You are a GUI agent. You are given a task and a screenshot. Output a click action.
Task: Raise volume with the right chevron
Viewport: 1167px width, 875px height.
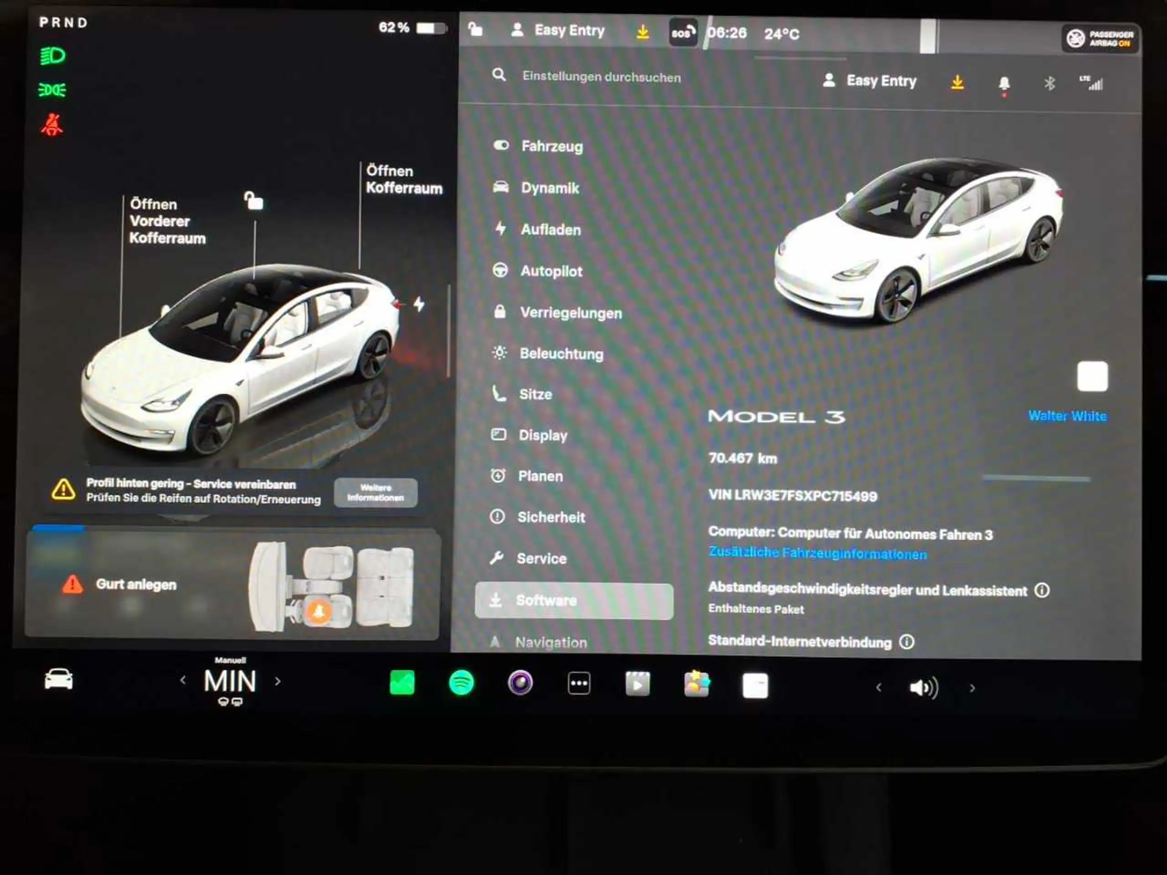pyautogui.click(x=972, y=688)
